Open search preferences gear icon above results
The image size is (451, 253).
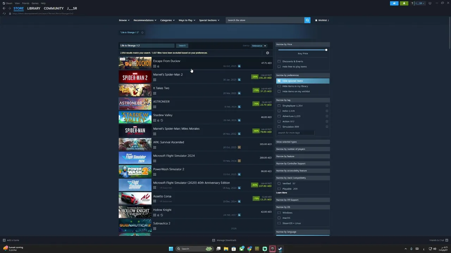[x=267, y=53]
